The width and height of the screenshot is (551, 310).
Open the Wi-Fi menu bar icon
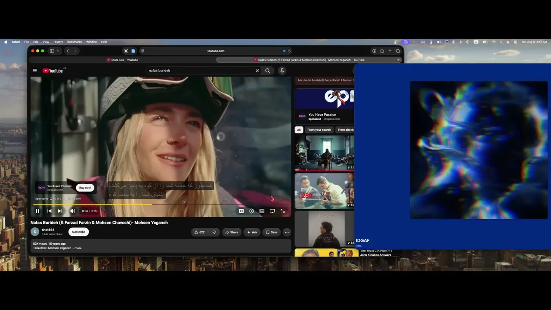click(x=494, y=42)
